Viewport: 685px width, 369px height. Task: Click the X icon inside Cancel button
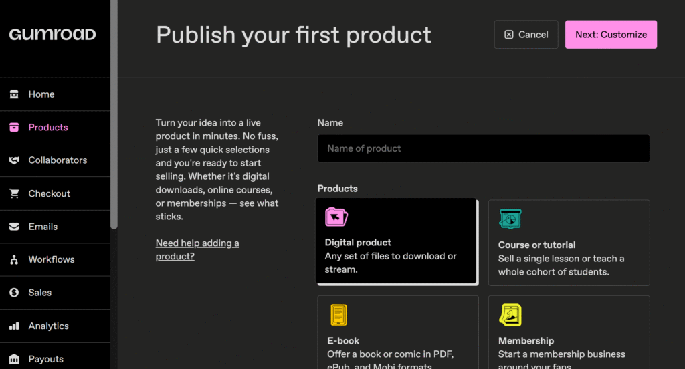pyautogui.click(x=509, y=35)
